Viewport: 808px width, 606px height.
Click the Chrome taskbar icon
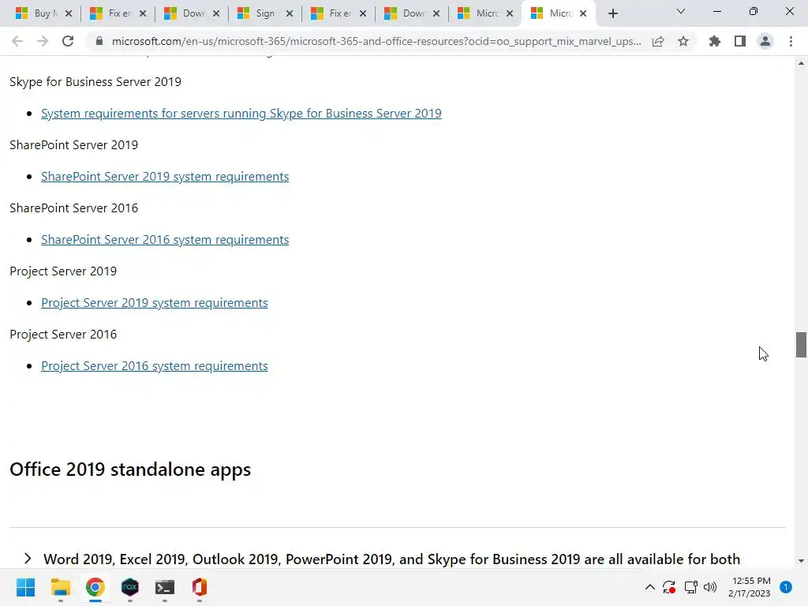(x=95, y=587)
